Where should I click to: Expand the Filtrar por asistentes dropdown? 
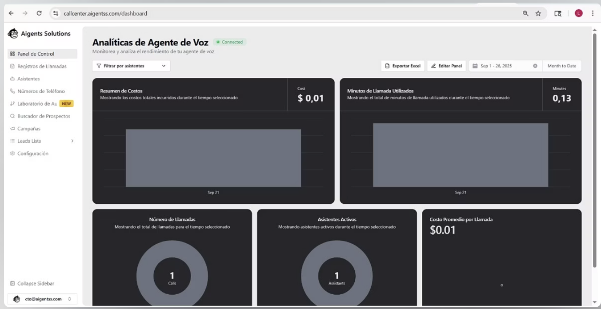click(x=131, y=65)
